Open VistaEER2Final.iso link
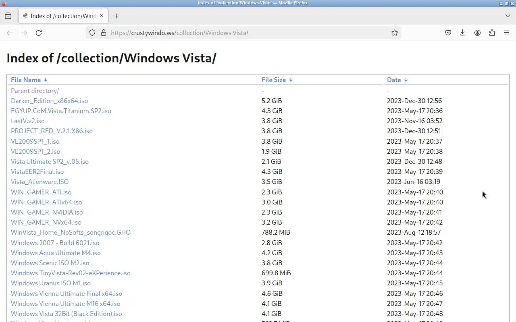This screenshot has width=516, height=322. click(x=37, y=171)
